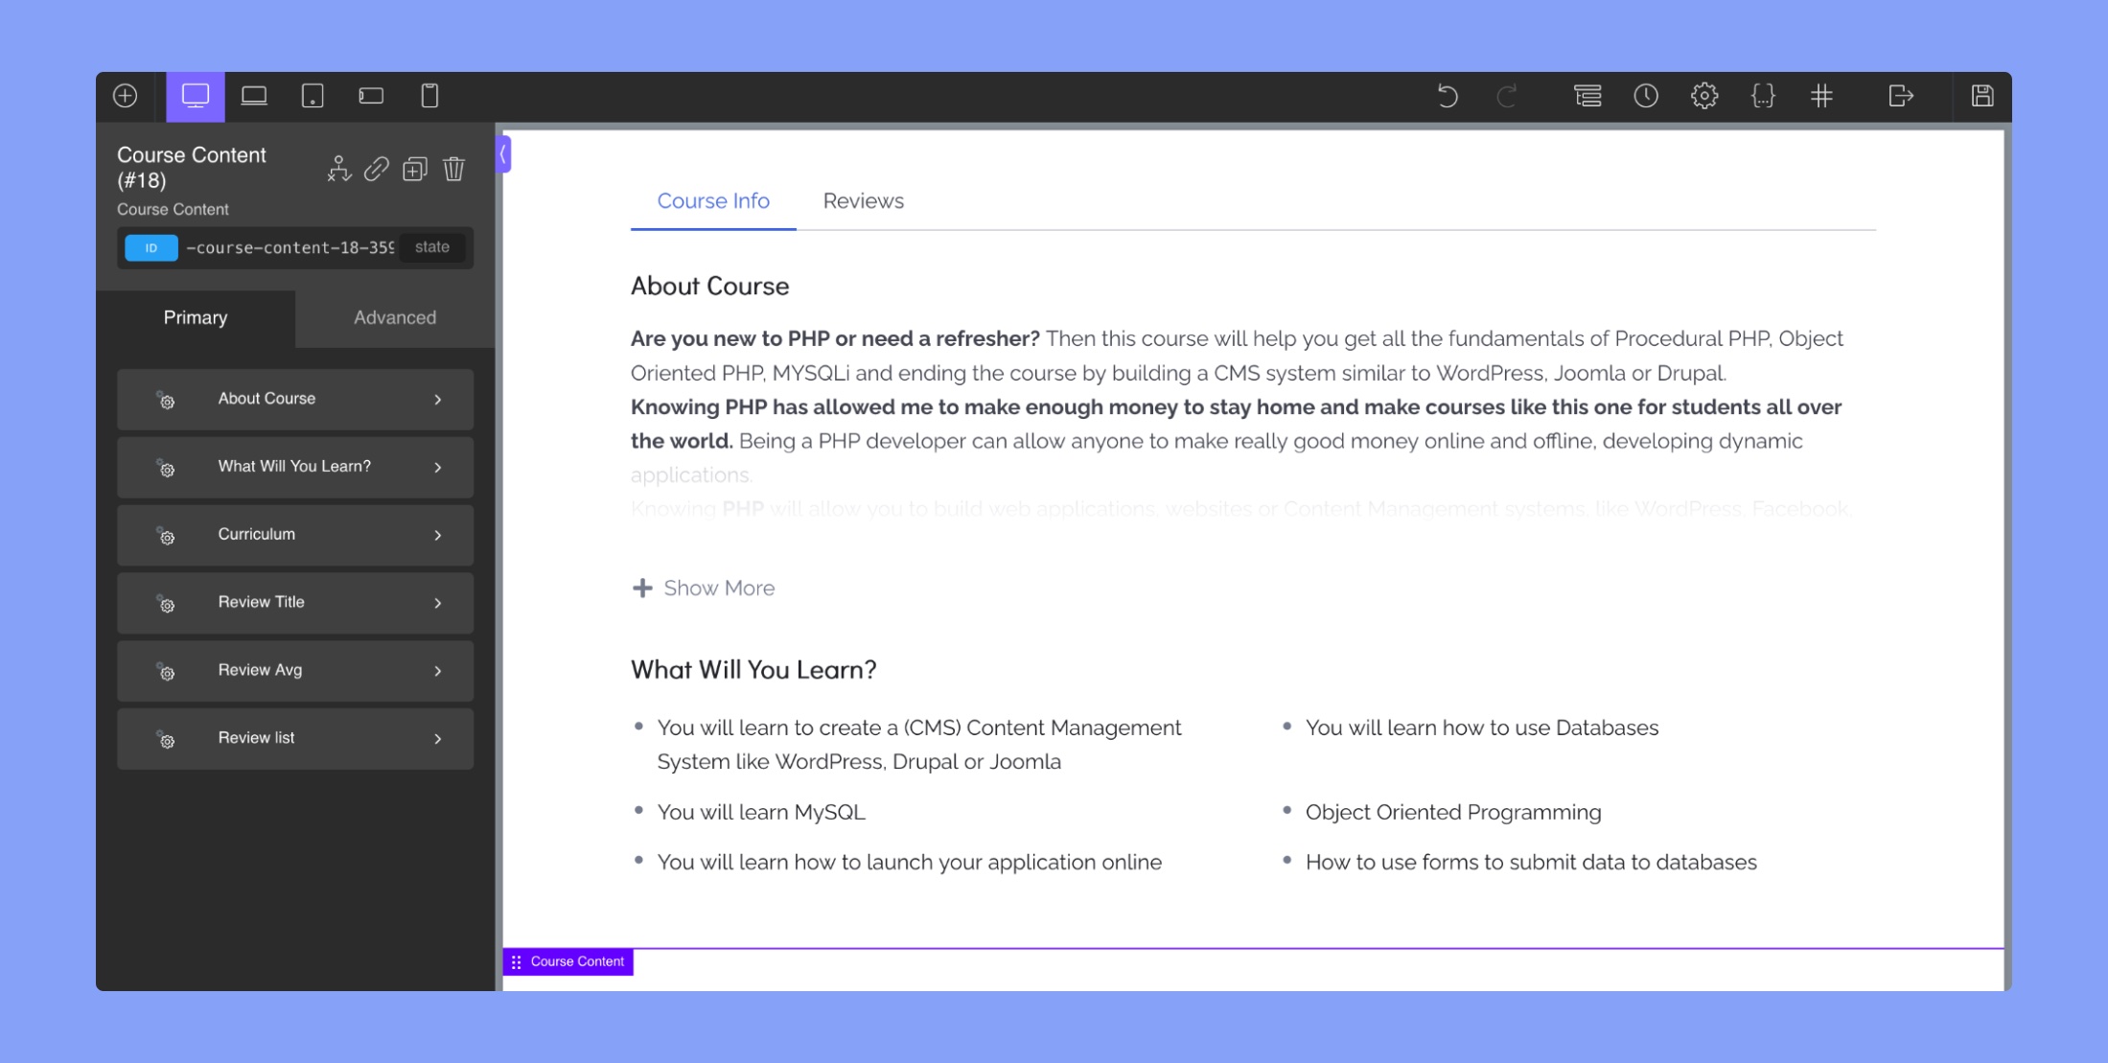This screenshot has width=2108, height=1063.
Task: Toggle desktop preview mode icon
Action: [194, 95]
